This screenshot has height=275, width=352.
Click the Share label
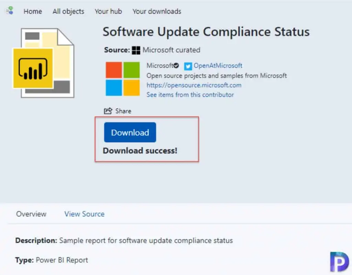tap(123, 111)
